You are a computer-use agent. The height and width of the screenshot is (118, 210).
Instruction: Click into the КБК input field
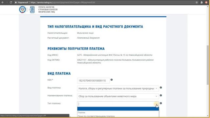[x=93, y=81]
